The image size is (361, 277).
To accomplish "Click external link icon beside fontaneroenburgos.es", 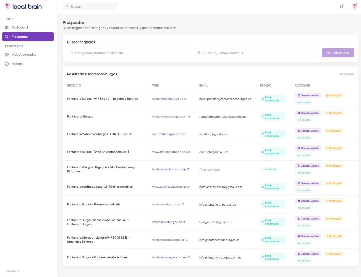I will (185, 99).
